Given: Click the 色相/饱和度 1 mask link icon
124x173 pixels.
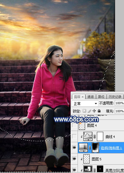Looking at the screenshot, I should coord(90,148).
